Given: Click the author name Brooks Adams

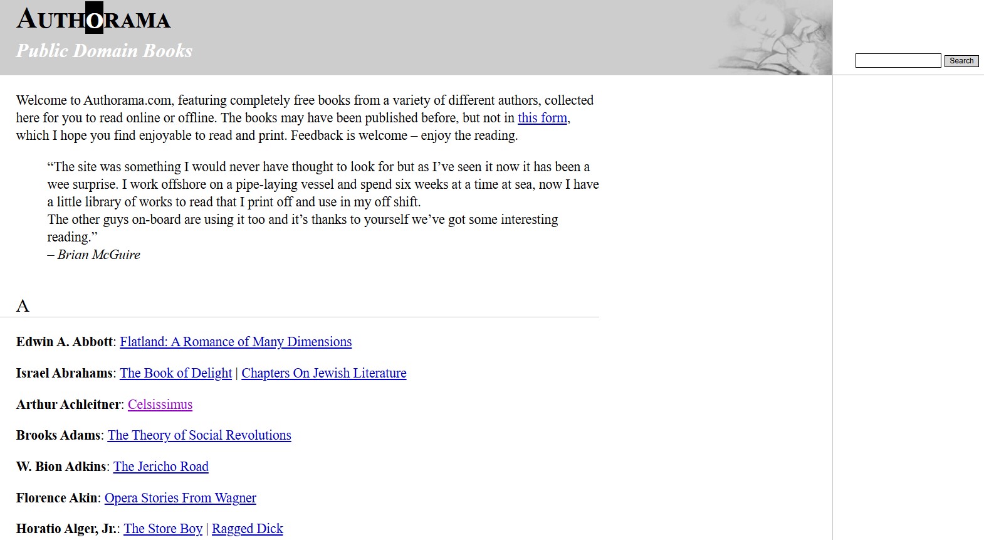Looking at the screenshot, I should [58, 435].
